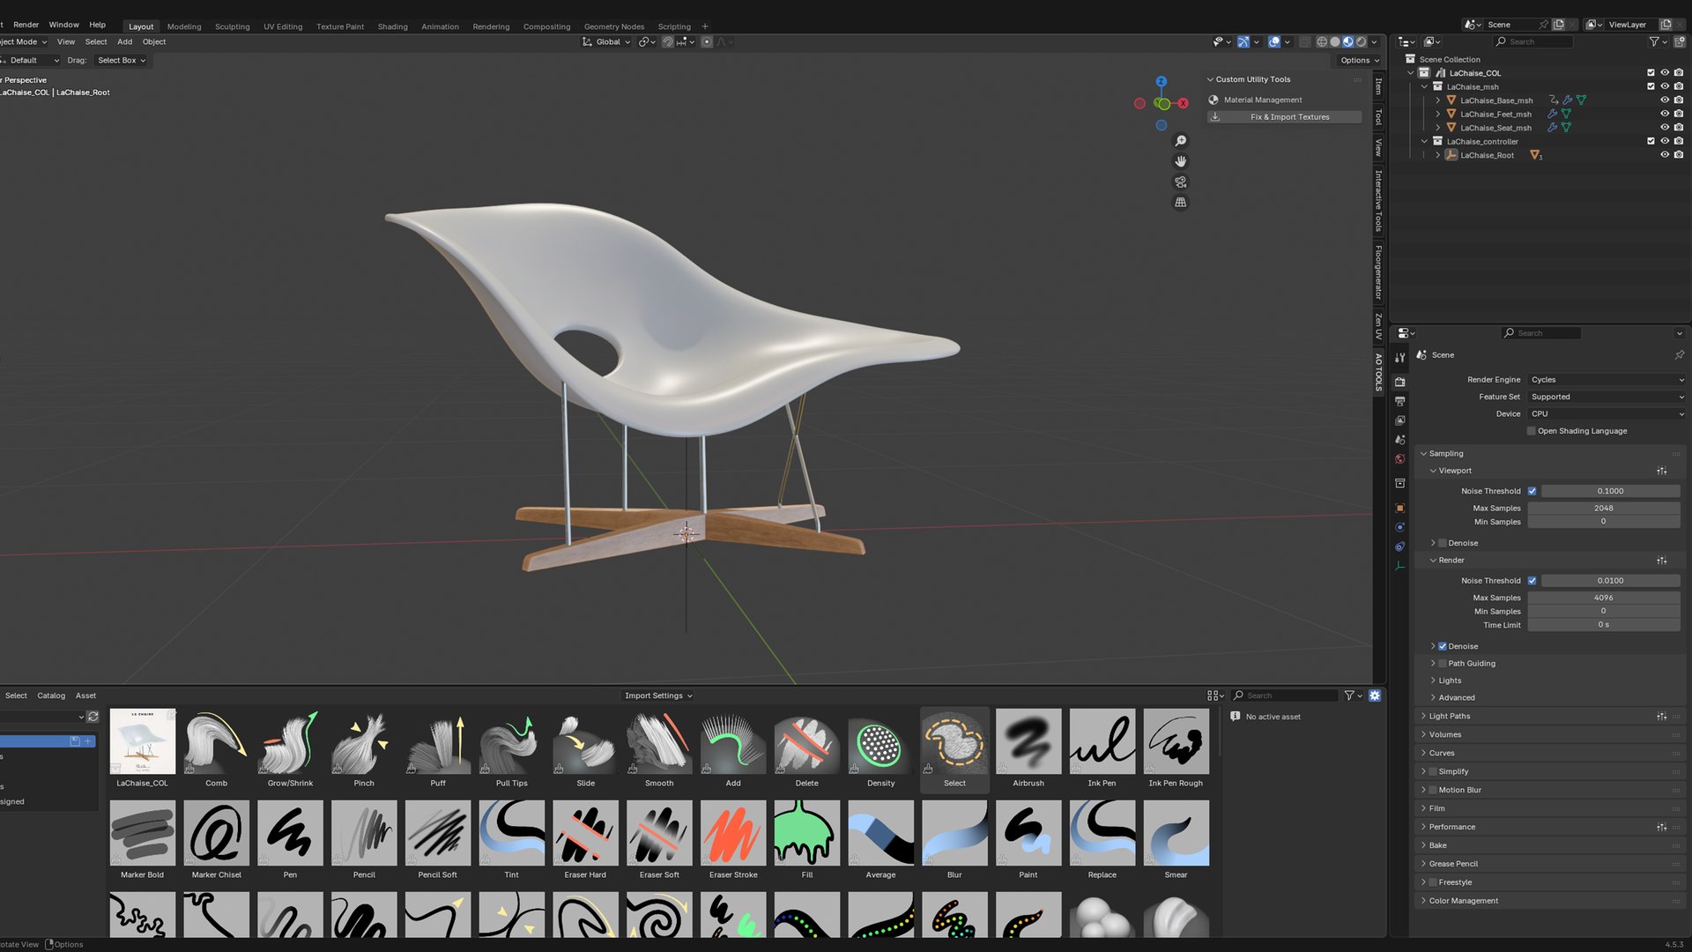Select the Grow/Shrink hair brush
The width and height of the screenshot is (1692, 952).
(x=290, y=748)
